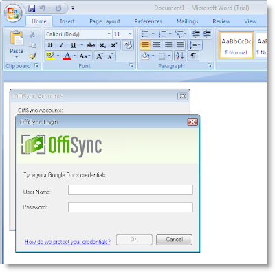Open the References tab
Viewport: 275px width, 272px height.
pos(148,21)
